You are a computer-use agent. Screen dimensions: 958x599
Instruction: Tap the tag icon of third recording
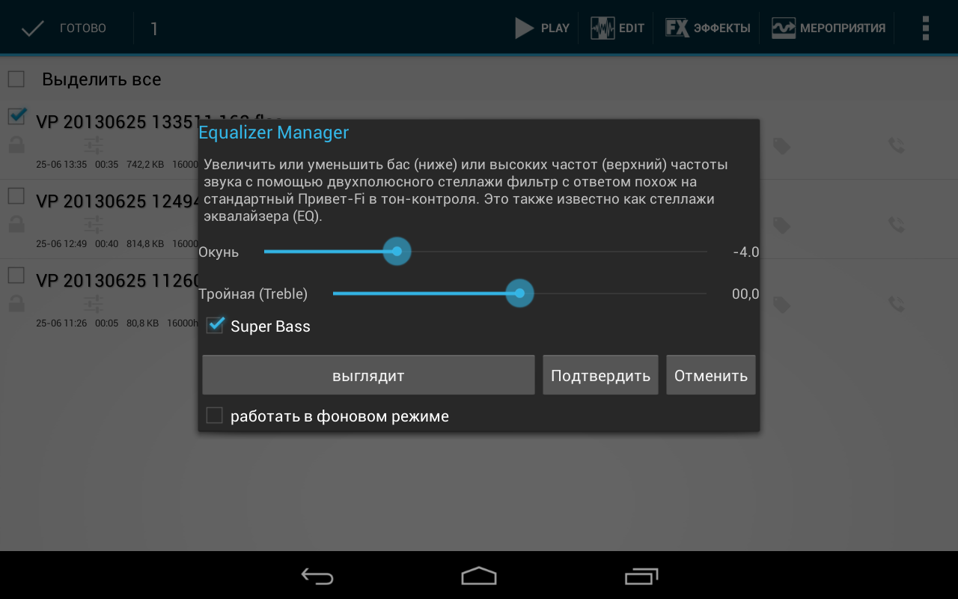(x=782, y=305)
